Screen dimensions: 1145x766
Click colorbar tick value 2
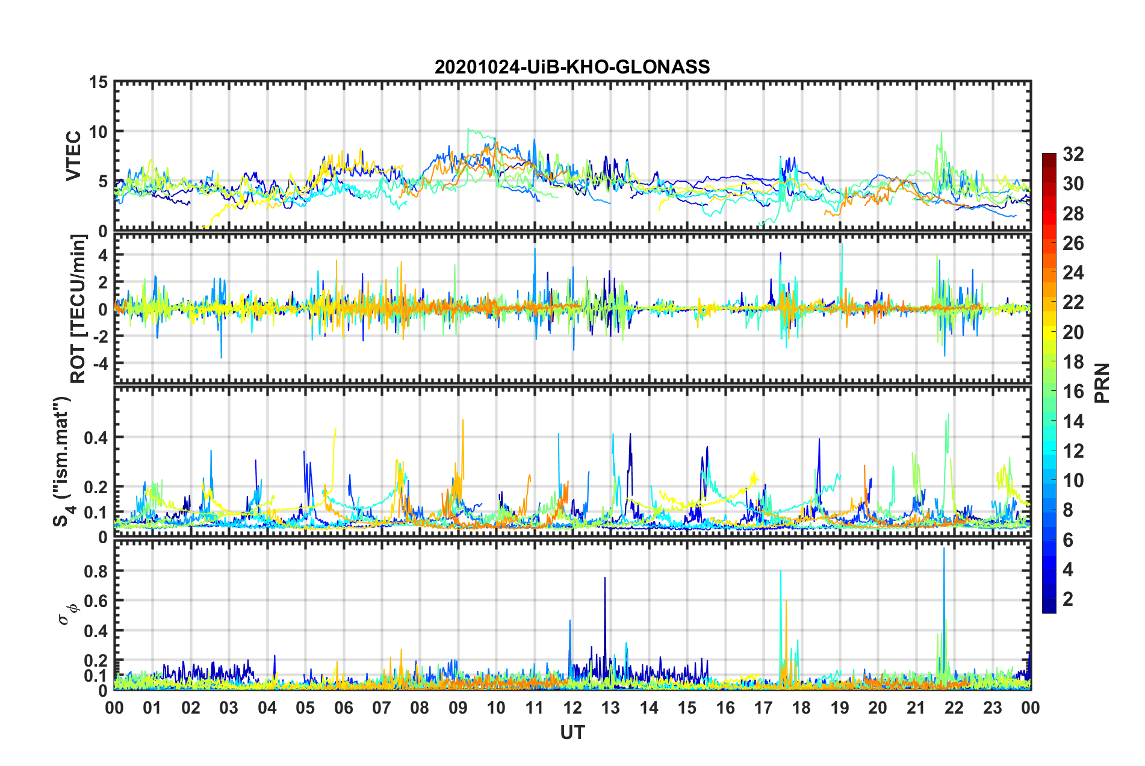(x=1068, y=599)
